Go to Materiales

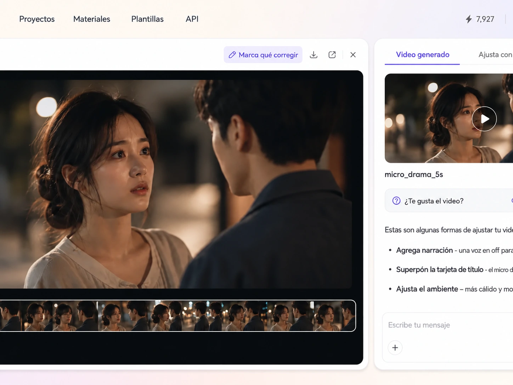click(x=92, y=19)
